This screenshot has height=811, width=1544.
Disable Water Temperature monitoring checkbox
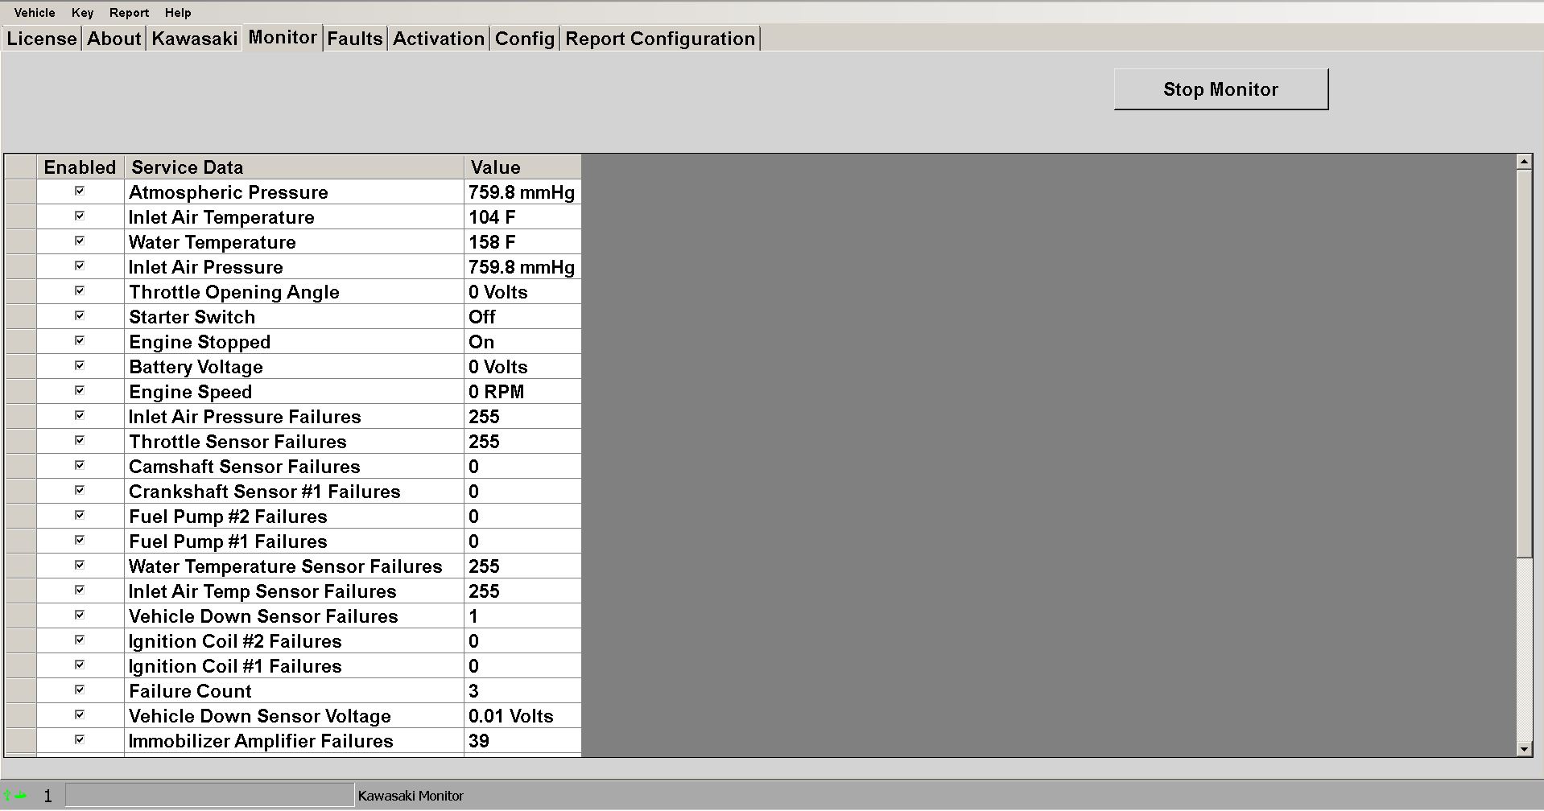pos(80,241)
